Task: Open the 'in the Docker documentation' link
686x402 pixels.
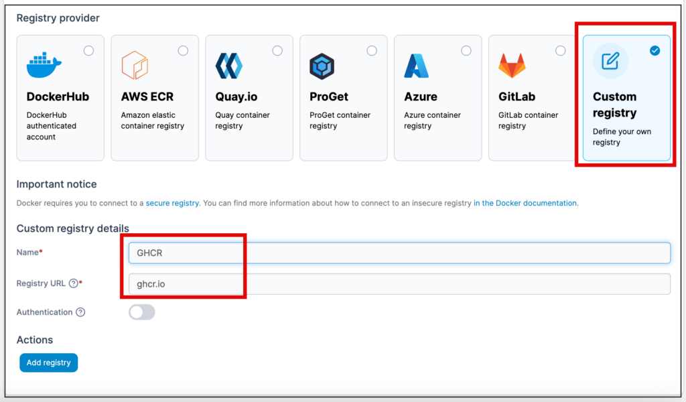Action: (x=525, y=203)
